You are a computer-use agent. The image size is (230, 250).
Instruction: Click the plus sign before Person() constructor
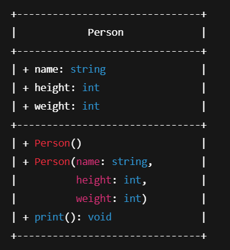coord(26,143)
